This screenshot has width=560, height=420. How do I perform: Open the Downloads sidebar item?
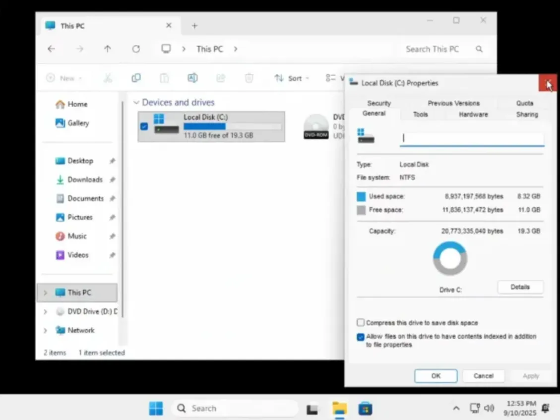(83, 180)
